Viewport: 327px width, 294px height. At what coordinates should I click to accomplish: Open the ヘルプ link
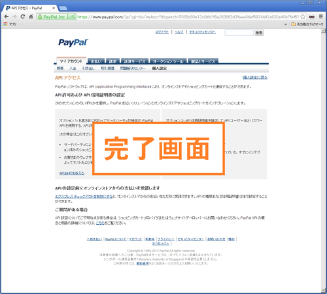[x=179, y=32]
